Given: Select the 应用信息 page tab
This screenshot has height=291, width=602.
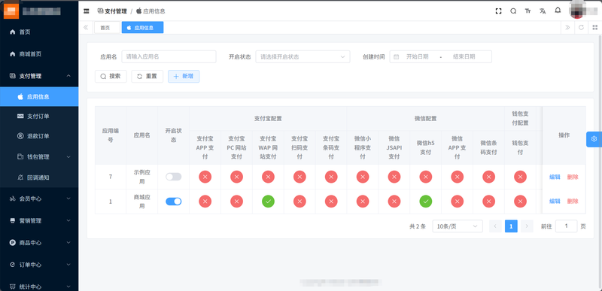Looking at the screenshot, I should click(142, 28).
